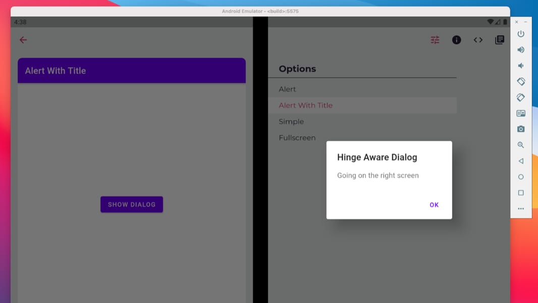Rotate the emulator right

(x=521, y=97)
